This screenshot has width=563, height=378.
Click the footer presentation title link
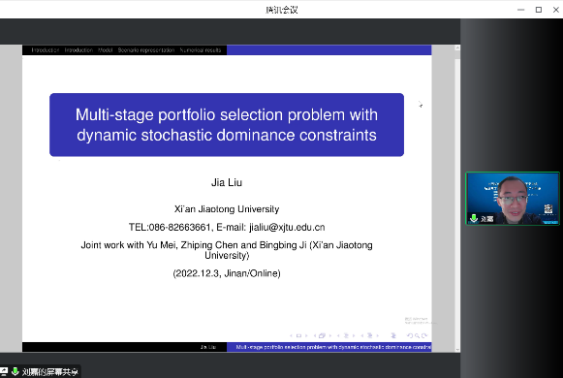(x=333, y=347)
